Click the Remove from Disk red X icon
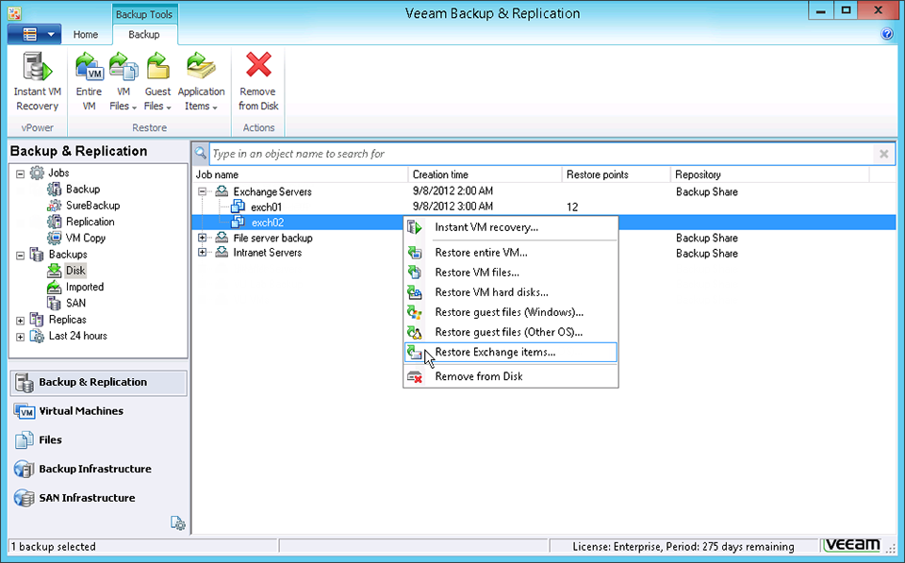Viewport: 905px width, 563px height. (258, 65)
